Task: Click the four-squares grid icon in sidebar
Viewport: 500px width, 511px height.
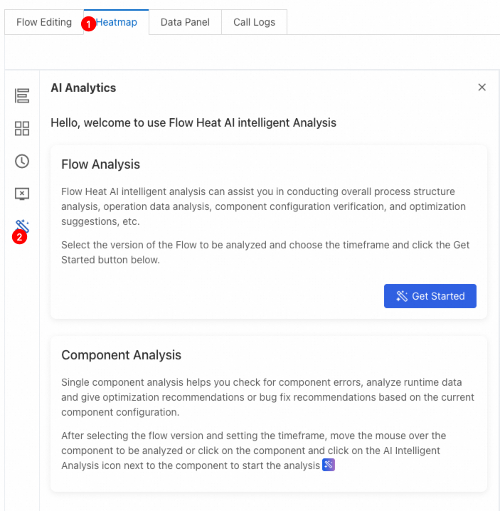Action: (22, 129)
